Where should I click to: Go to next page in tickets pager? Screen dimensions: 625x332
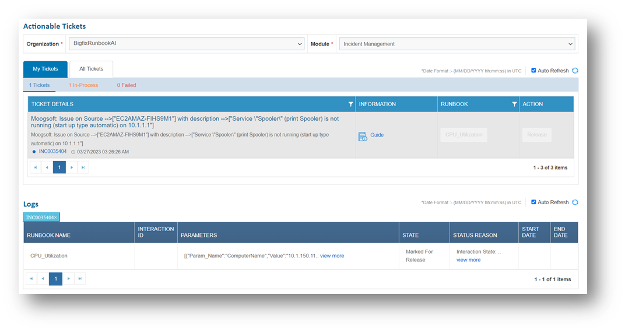click(72, 167)
